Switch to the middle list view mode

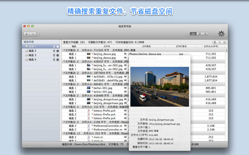199,34
